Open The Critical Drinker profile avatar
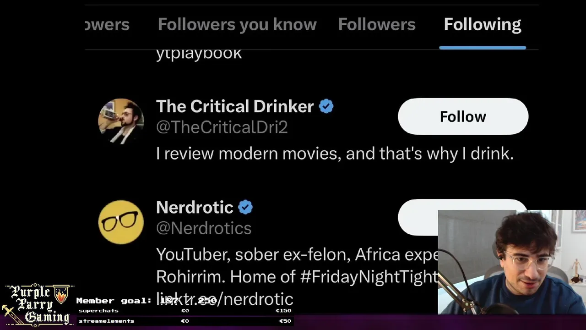 121,121
